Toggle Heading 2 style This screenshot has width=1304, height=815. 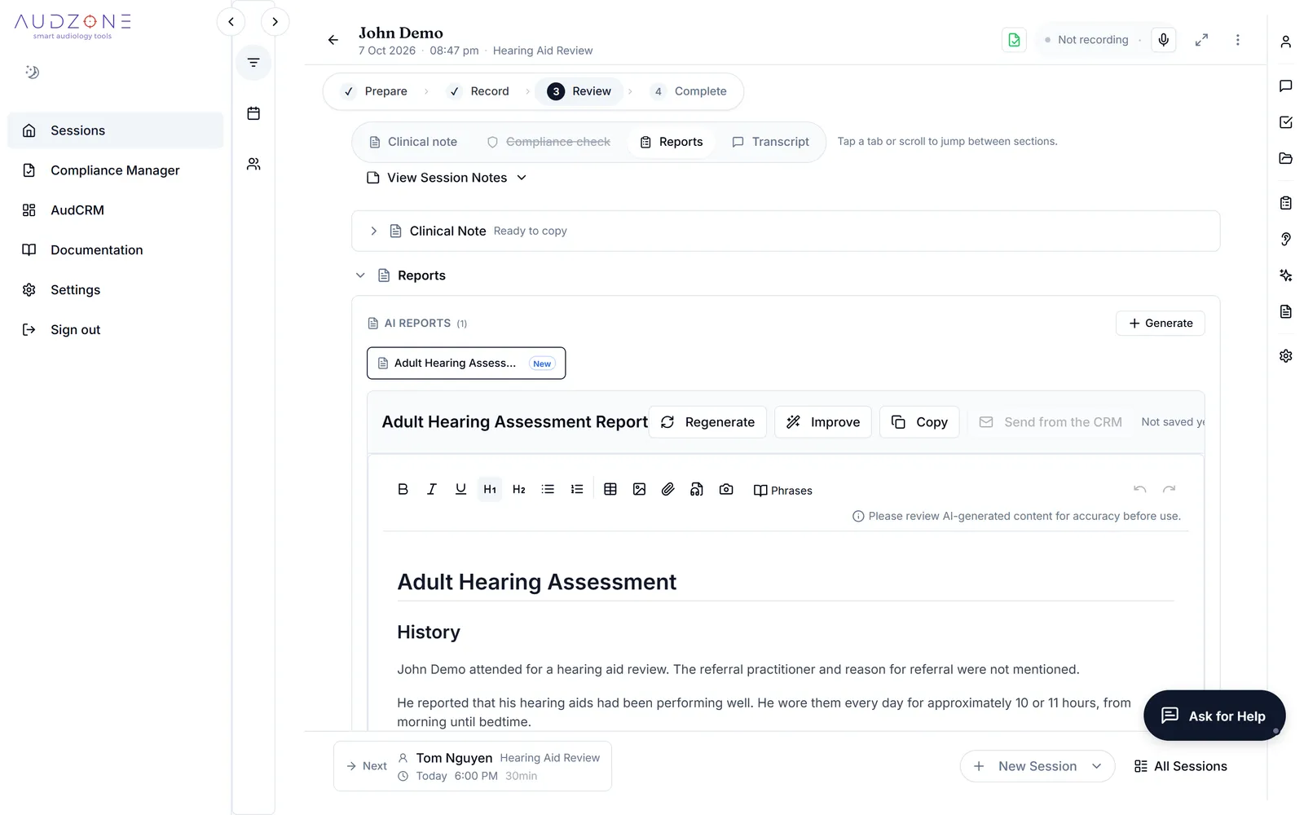[519, 489]
